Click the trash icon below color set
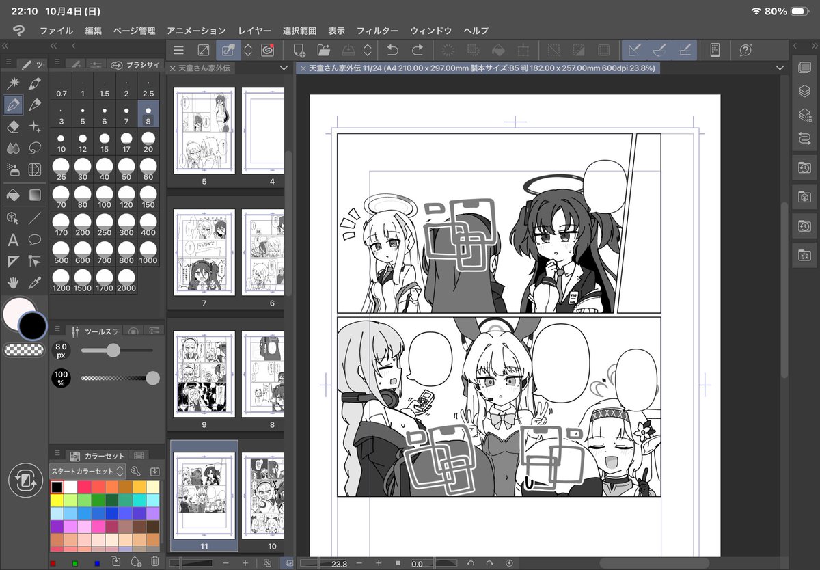The height and width of the screenshot is (570, 820). [x=154, y=562]
